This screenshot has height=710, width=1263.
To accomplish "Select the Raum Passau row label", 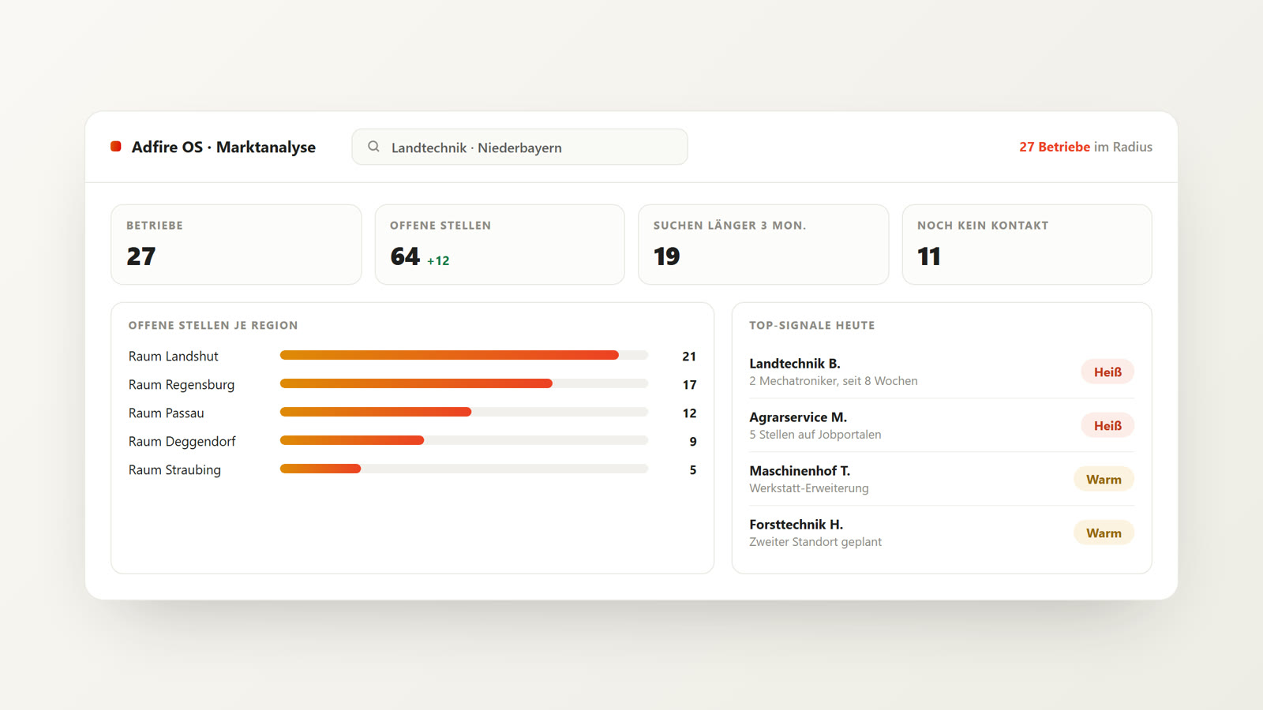I will pos(167,413).
